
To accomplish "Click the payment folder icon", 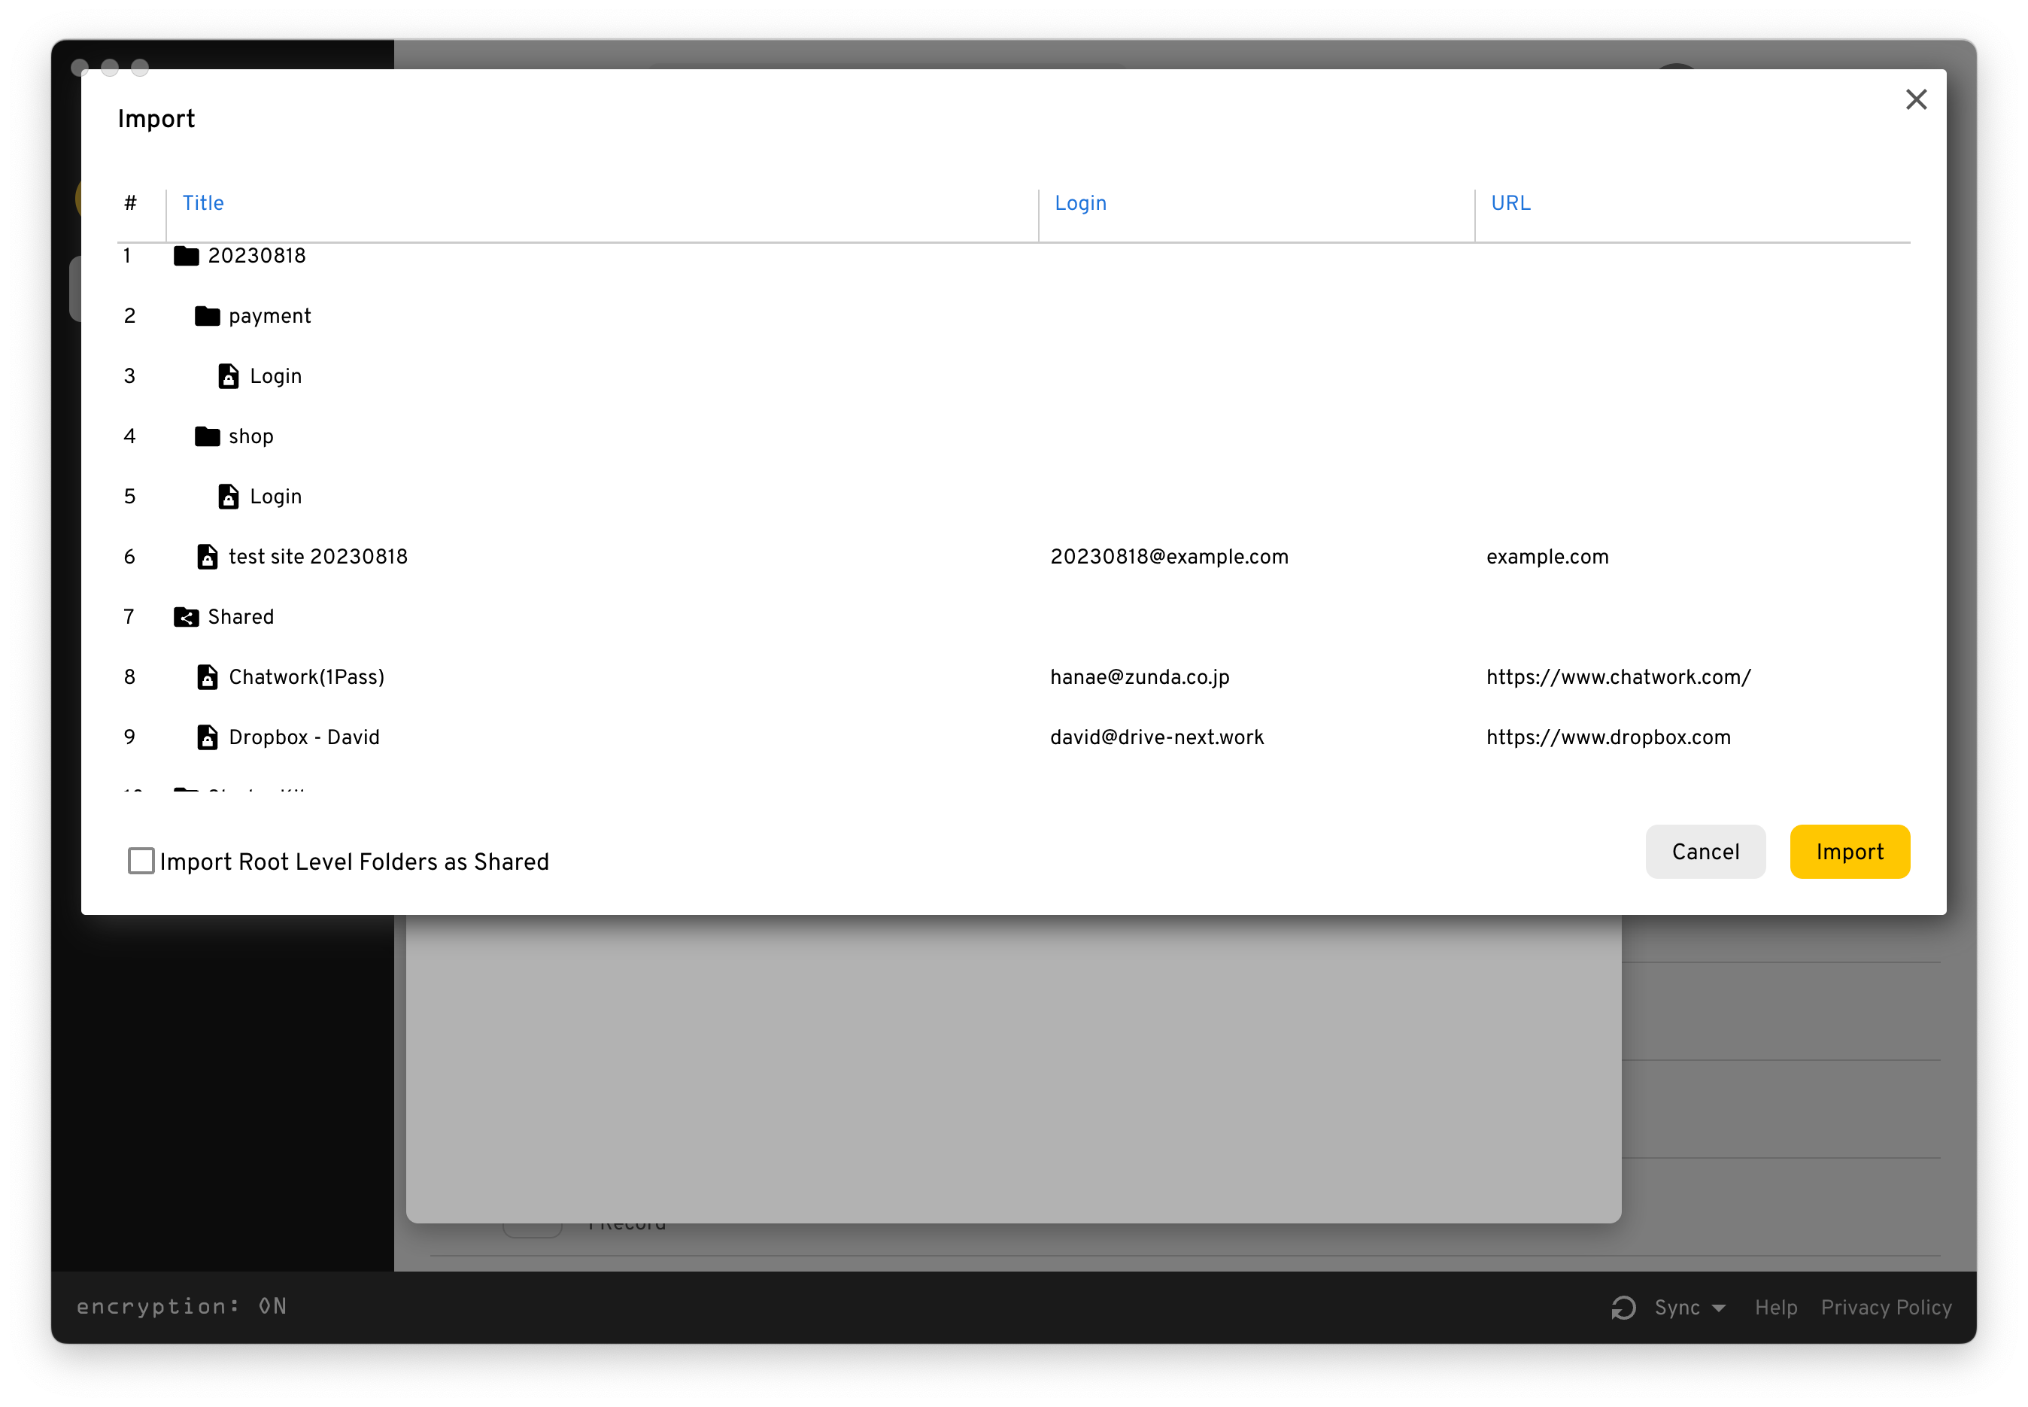I will tap(207, 315).
